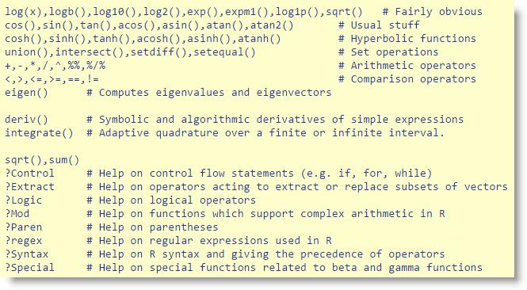Viewport: 527px width, 290px height.
Task: Select the ?regex help keyword
Action: coord(24,241)
